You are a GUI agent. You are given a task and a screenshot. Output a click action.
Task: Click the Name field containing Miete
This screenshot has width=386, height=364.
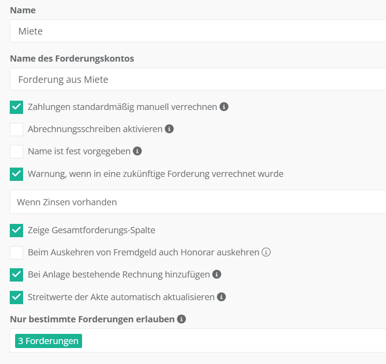198,31
